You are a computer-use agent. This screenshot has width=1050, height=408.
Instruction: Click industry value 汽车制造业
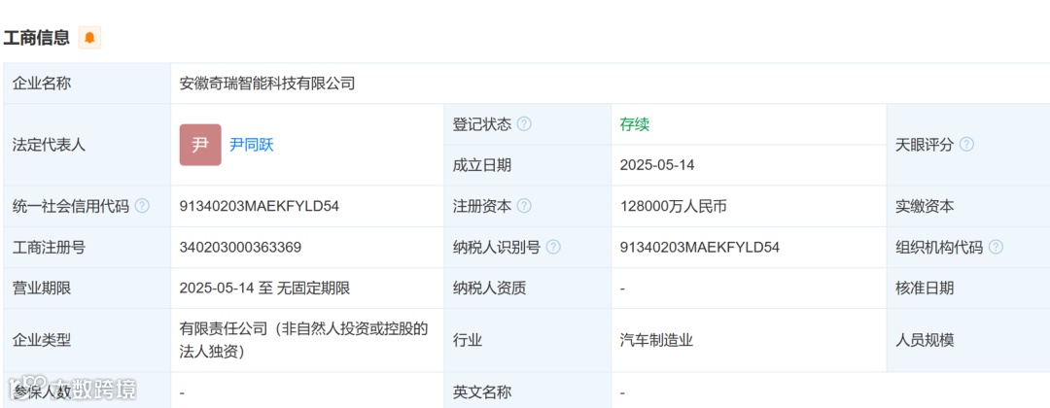(657, 340)
